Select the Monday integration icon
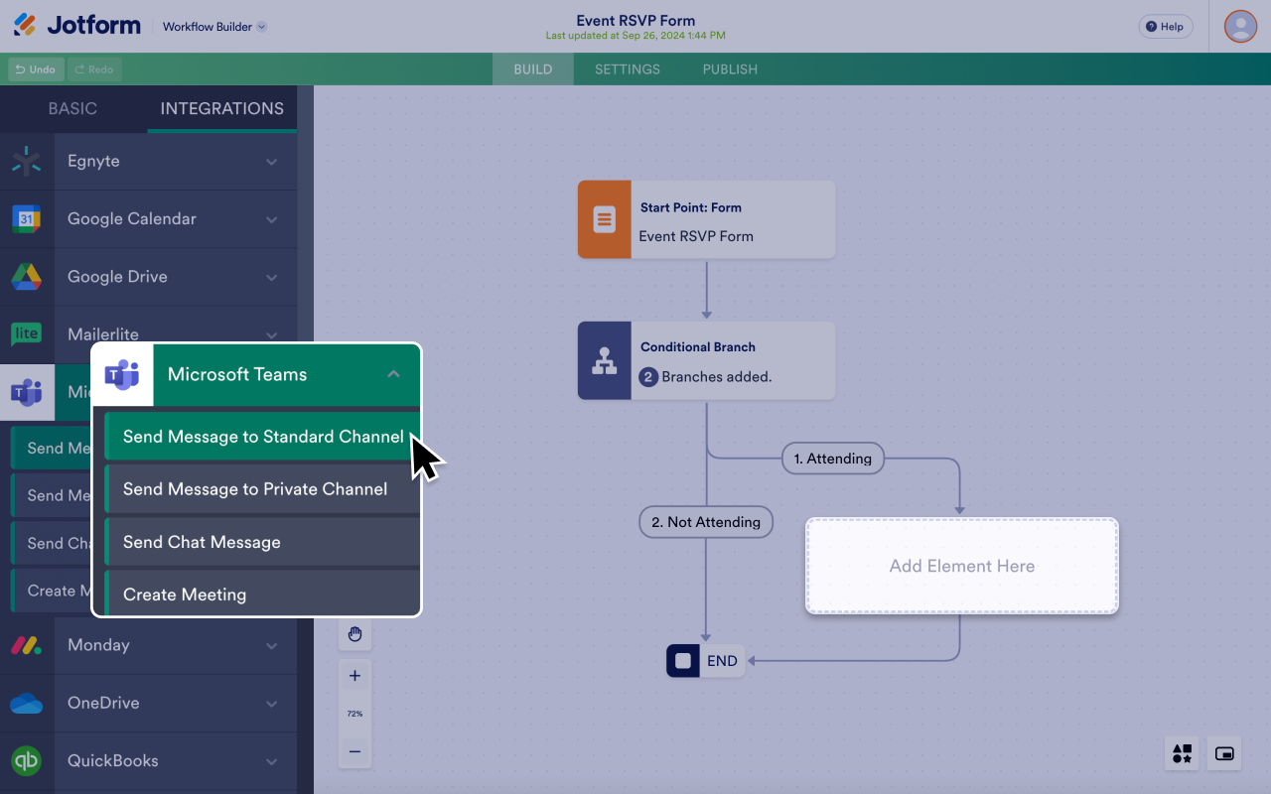The image size is (1271, 794). click(x=27, y=645)
